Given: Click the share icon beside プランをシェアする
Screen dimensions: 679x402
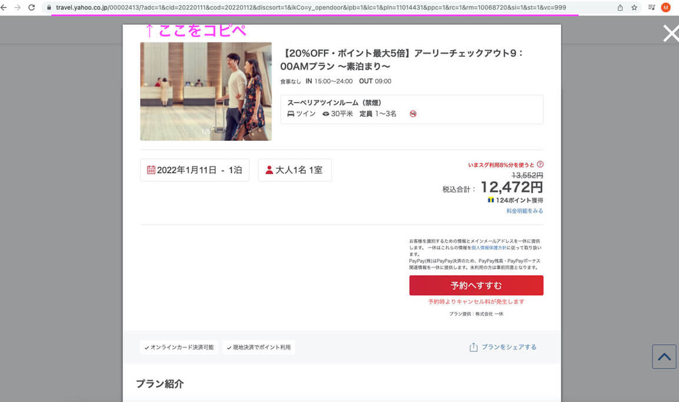Looking at the screenshot, I should 473,347.
